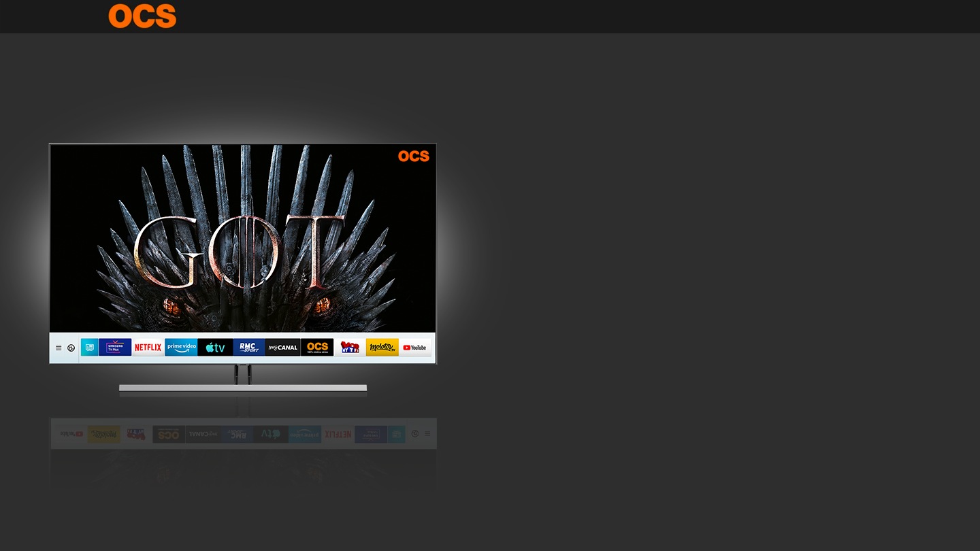Open the myCANAL app tile

(282, 347)
